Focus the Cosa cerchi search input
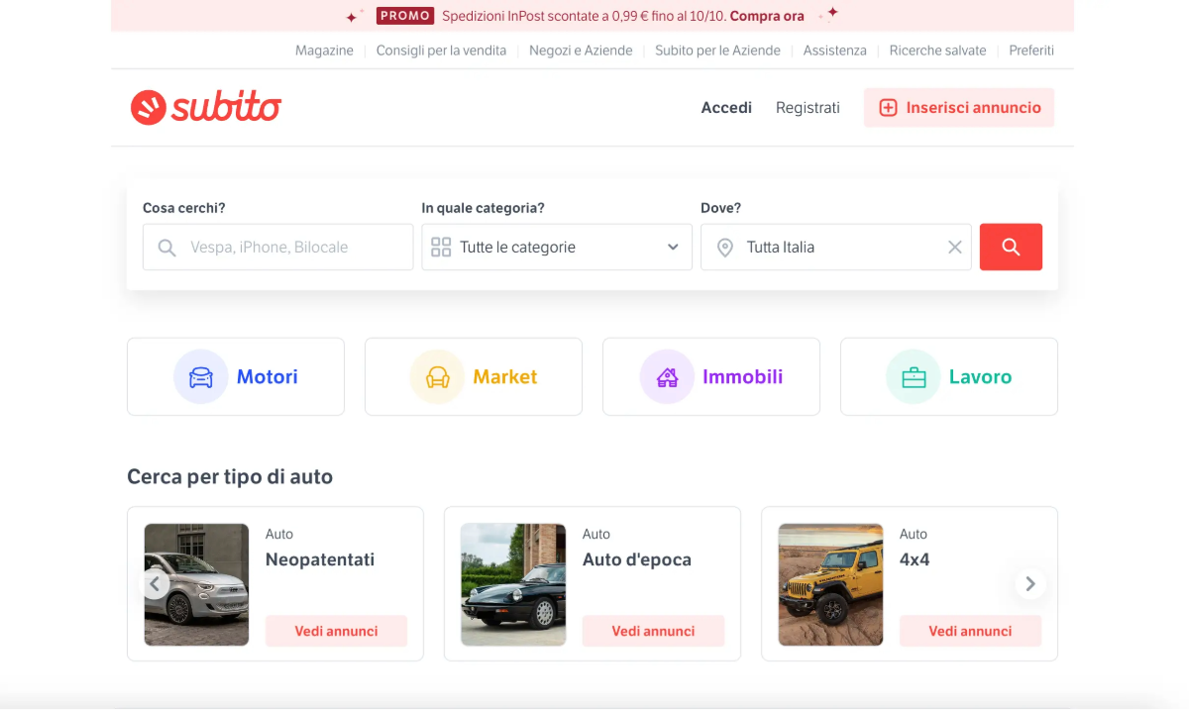Viewport: 1189px width, 710px height. (278, 248)
